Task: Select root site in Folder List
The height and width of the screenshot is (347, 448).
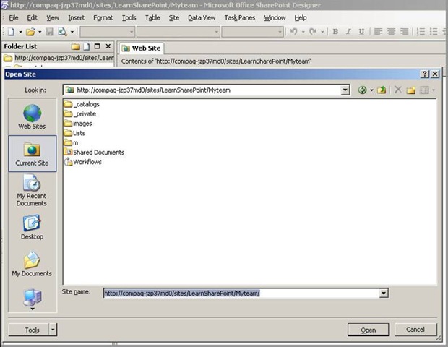Action: (x=59, y=58)
